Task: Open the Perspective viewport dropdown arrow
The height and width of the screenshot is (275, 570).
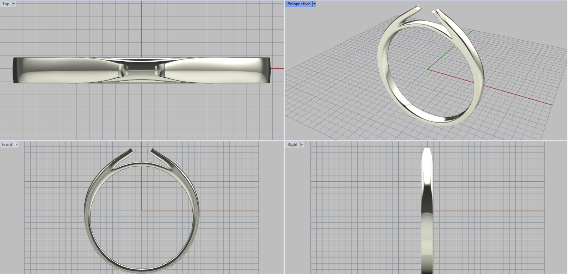Action: pos(314,4)
